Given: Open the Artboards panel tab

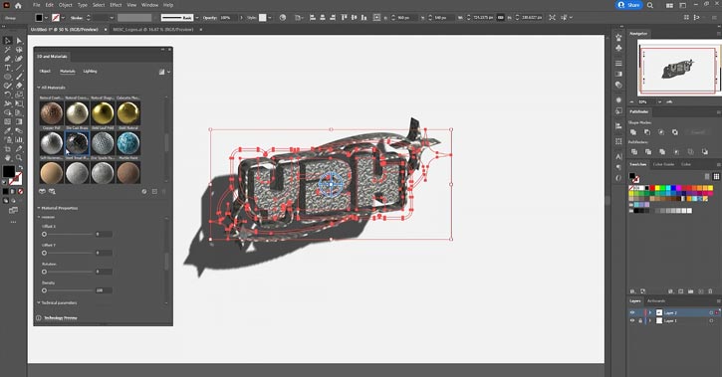Looking at the screenshot, I should [x=656, y=301].
